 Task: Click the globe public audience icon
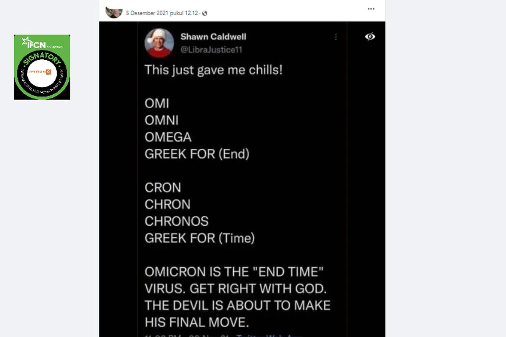click(205, 13)
